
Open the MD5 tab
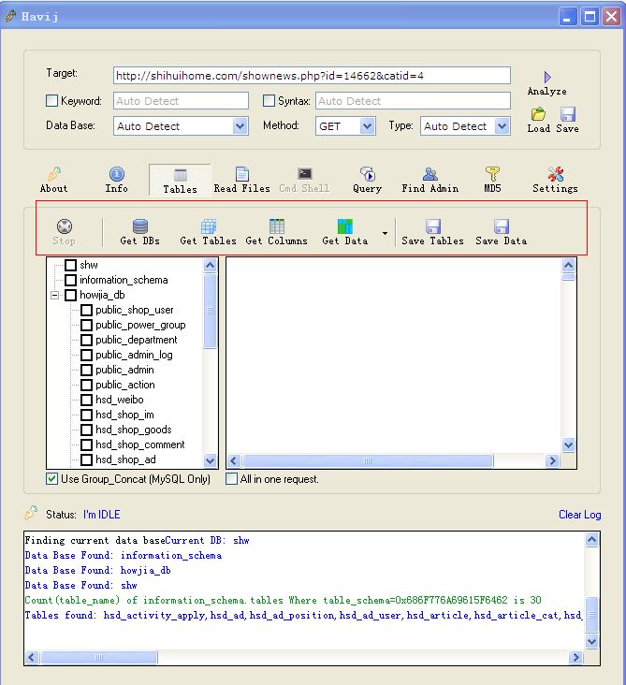pyautogui.click(x=492, y=180)
